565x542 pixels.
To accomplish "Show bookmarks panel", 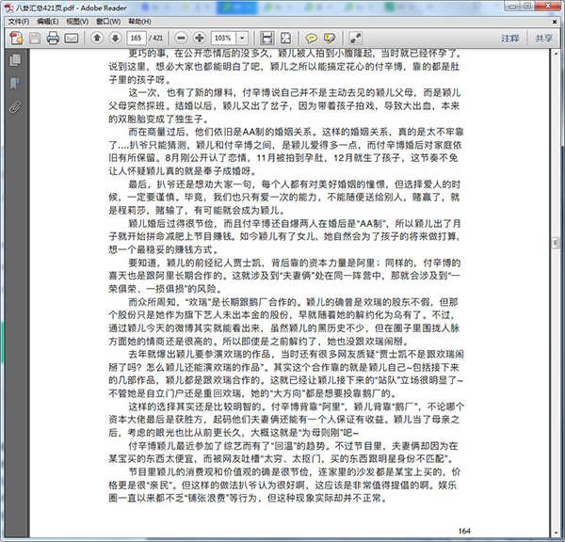I will click(15, 84).
